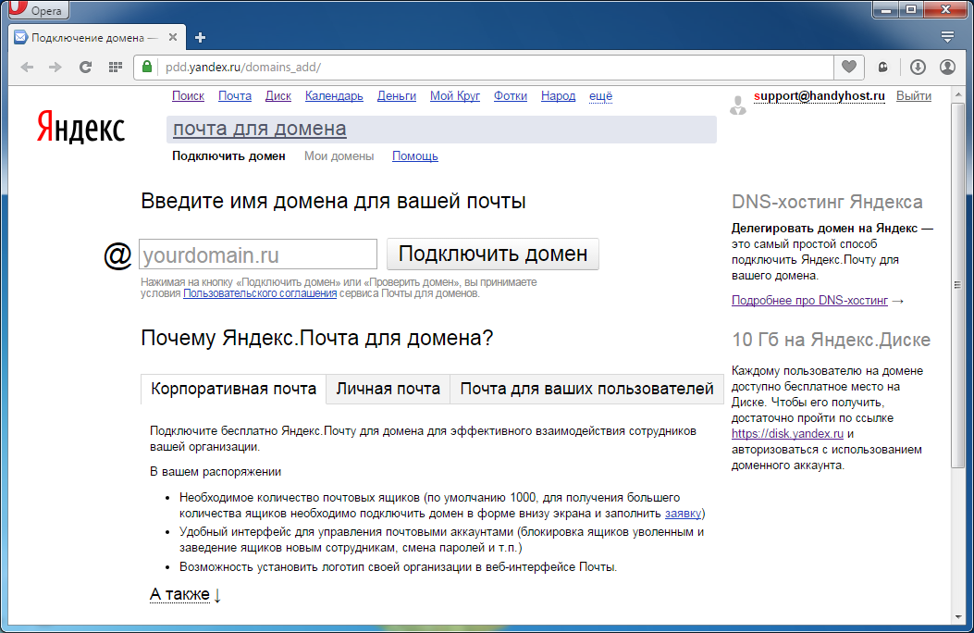Viewport: 974px width, 633px height.
Task: Open a new tab with plus button
Action: [x=200, y=38]
